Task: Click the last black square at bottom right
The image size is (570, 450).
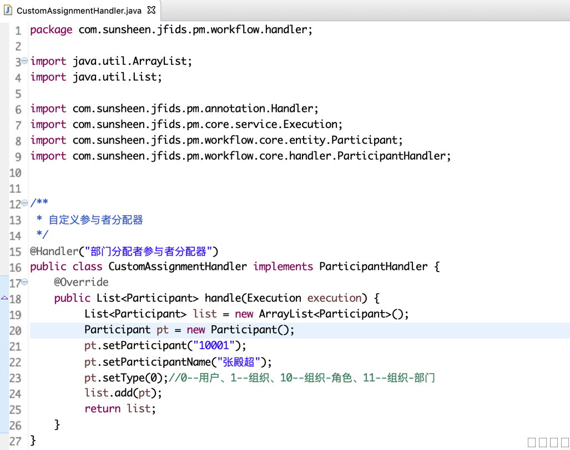Action: tap(566, 442)
